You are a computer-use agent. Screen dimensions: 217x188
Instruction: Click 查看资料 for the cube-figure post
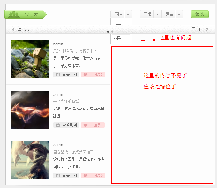(x=66, y=75)
